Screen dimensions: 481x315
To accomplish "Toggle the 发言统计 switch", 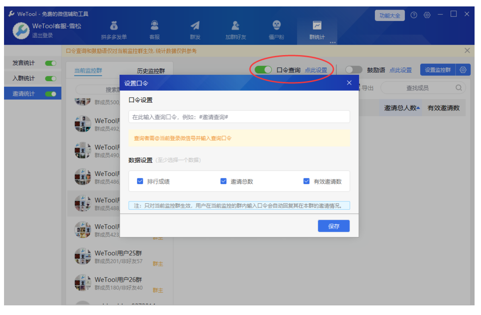I will click(51, 63).
